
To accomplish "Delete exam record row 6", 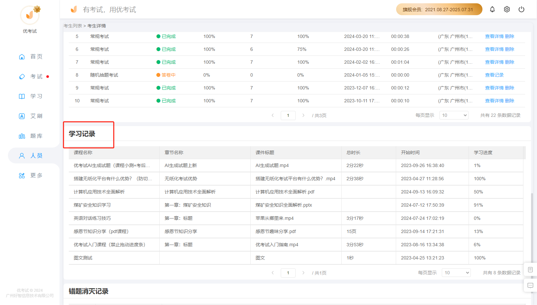I will coord(510,49).
